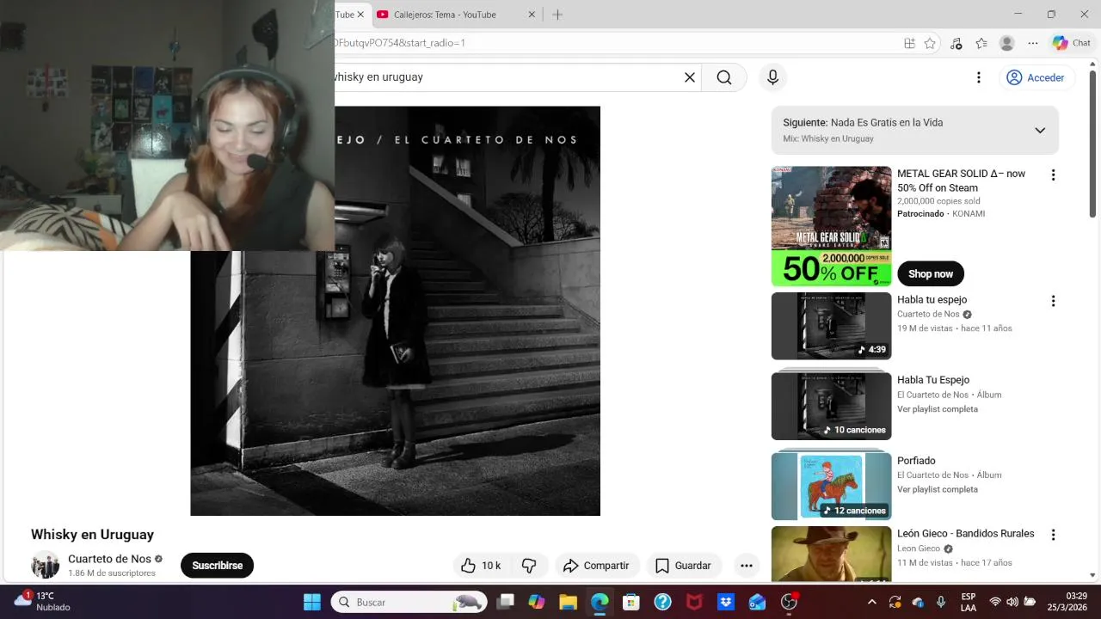Subscribe with the Suscribirse button
The height and width of the screenshot is (619, 1101).
point(217,566)
